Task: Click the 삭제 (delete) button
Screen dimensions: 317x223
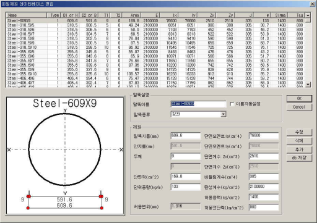Action: (299, 141)
